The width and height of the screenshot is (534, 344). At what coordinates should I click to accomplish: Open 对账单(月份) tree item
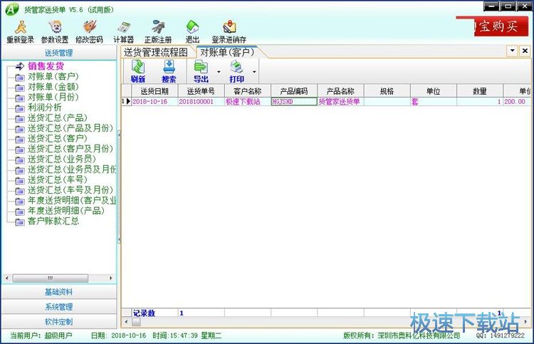53,97
